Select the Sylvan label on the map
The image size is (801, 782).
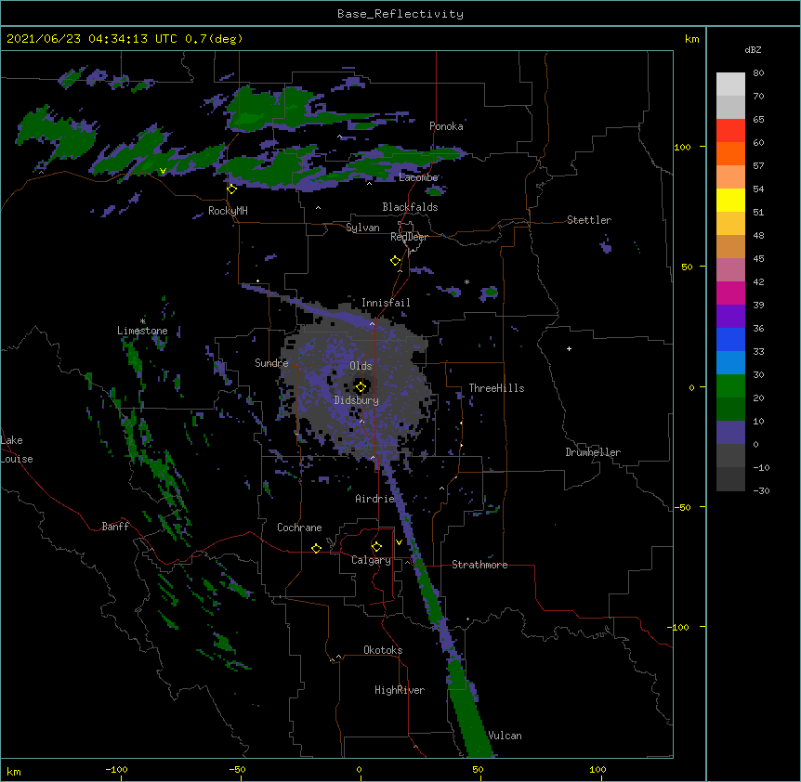pos(362,228)
